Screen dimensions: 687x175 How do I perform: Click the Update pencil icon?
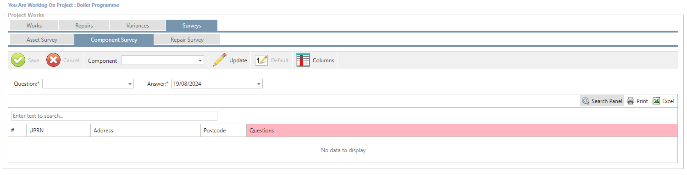pos(220,60)
